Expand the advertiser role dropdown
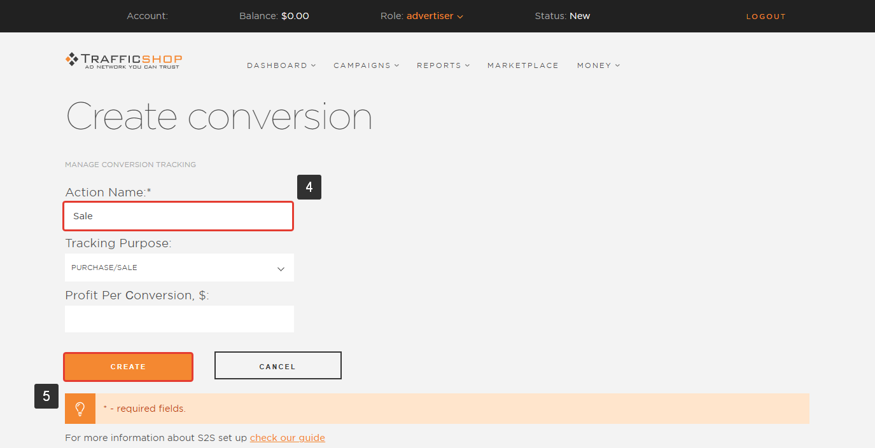The width and height of the screenshot is (875, 448). click(x=435, y=16)
